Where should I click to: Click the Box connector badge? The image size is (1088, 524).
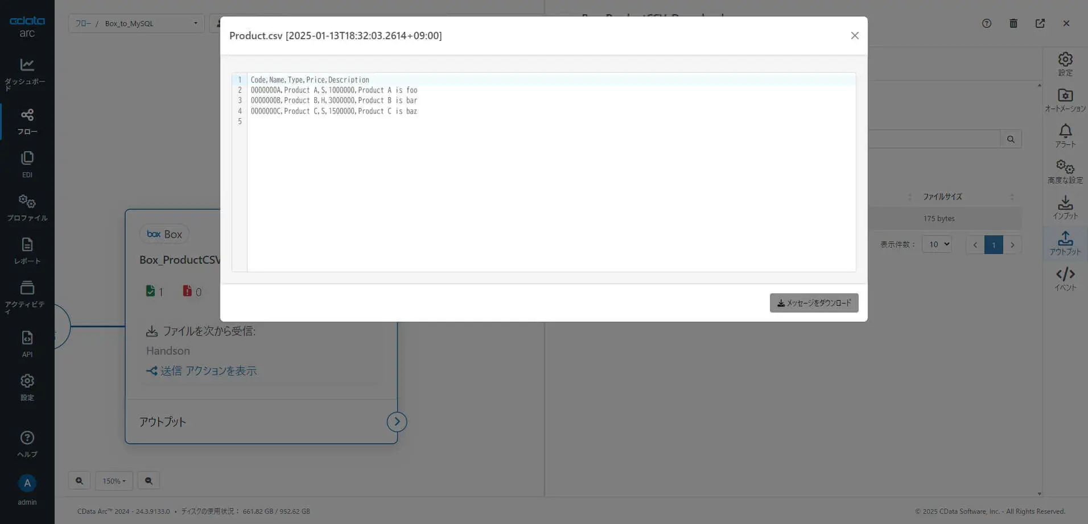click(x=164, y=234)
